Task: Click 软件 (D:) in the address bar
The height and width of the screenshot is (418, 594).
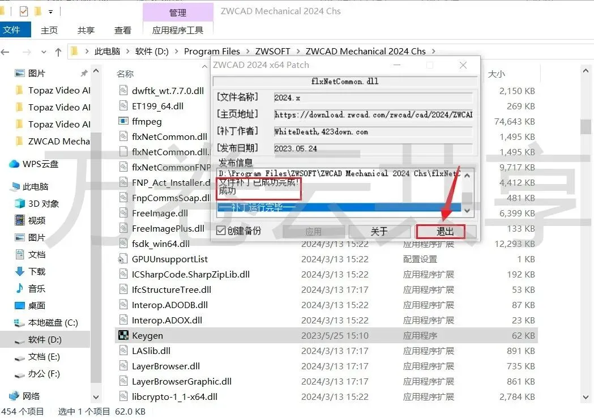Action: click(x=152, y=51)
